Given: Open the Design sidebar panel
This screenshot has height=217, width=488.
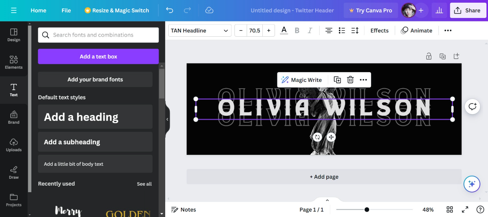Looking at the screenshot, I should (x=14, y=35).
